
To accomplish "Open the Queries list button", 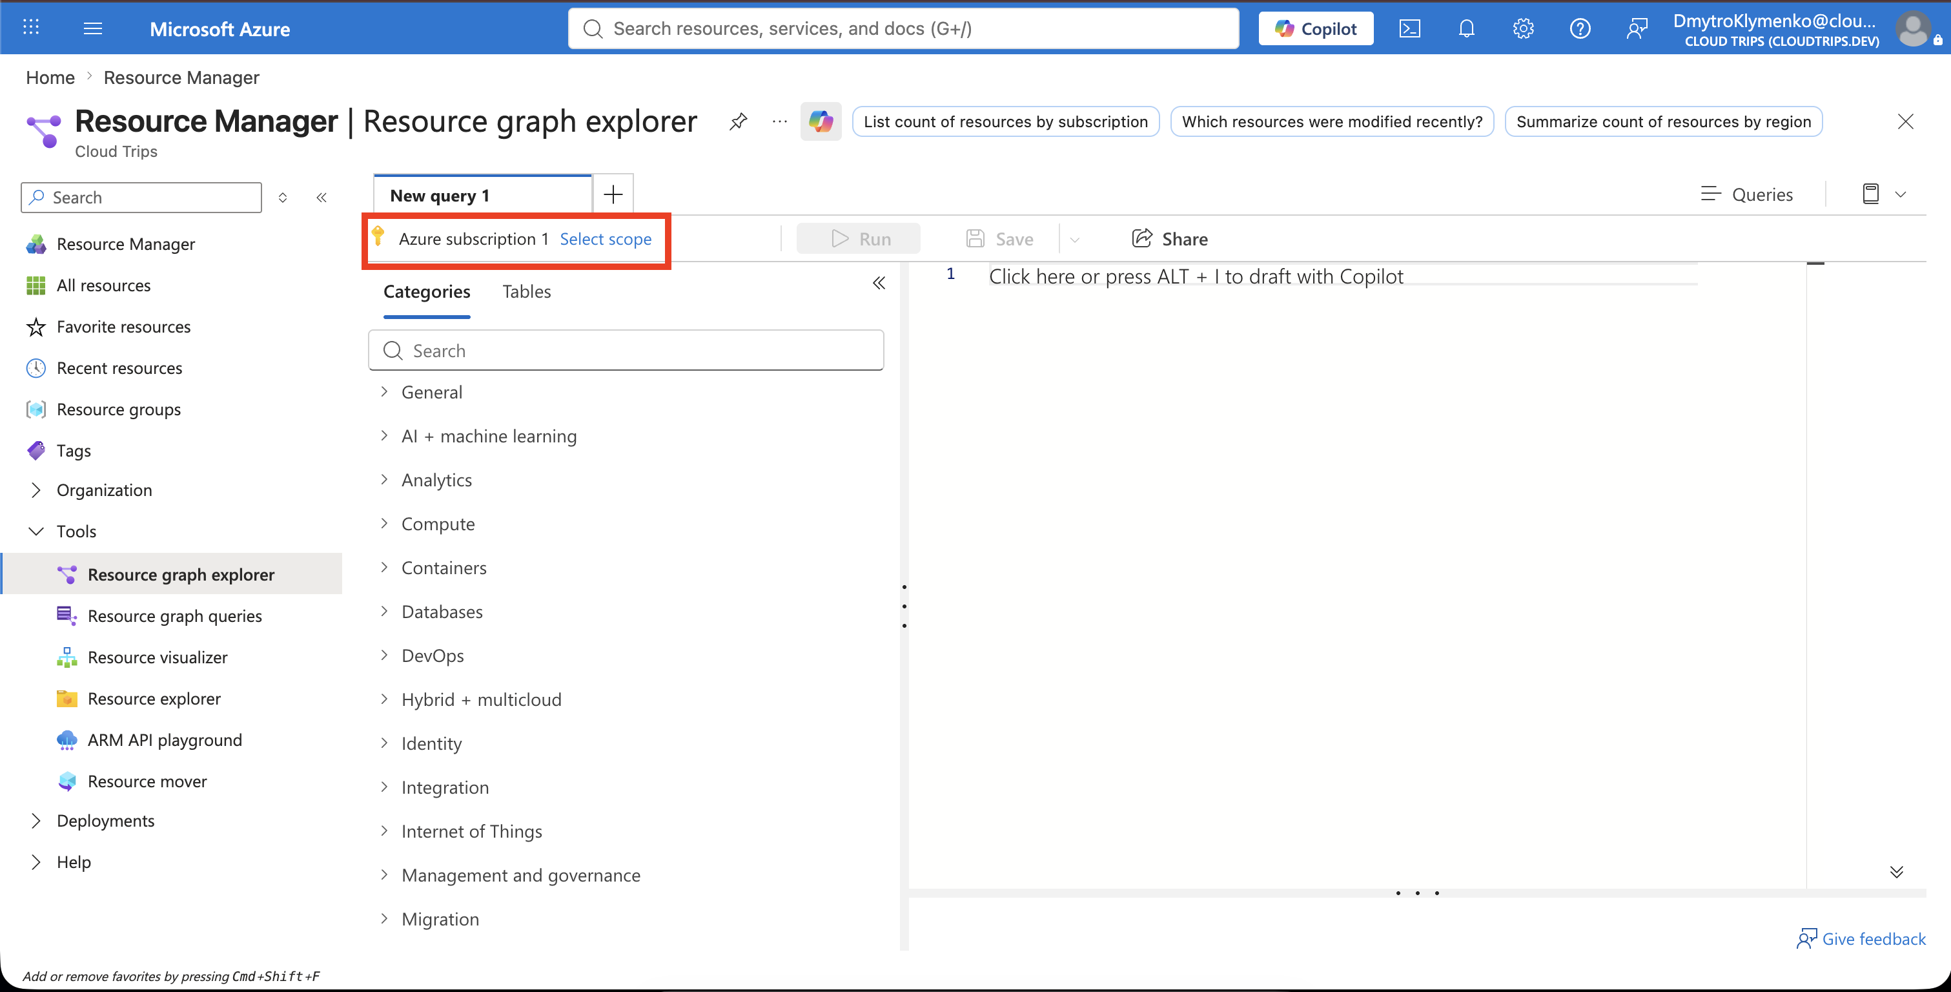I will pos(1746,194).
